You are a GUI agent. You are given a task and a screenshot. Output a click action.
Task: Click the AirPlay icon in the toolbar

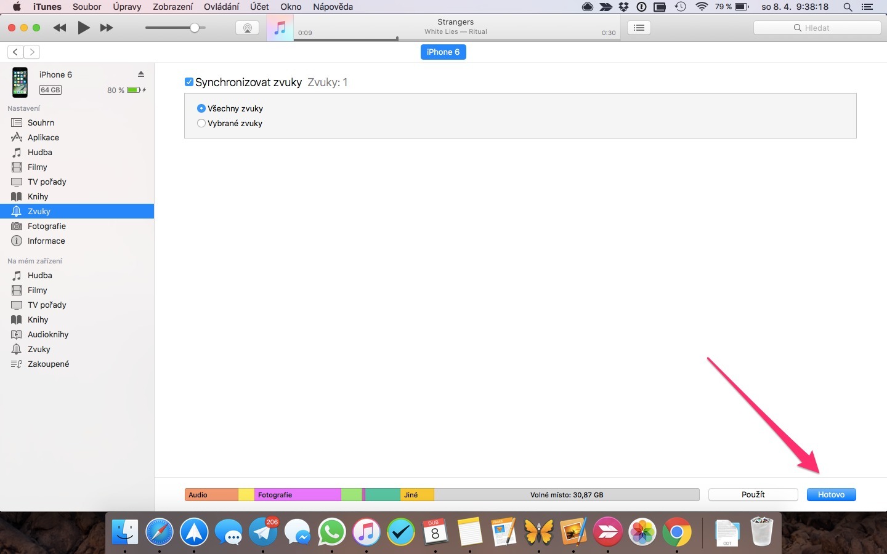pos(247,28)
